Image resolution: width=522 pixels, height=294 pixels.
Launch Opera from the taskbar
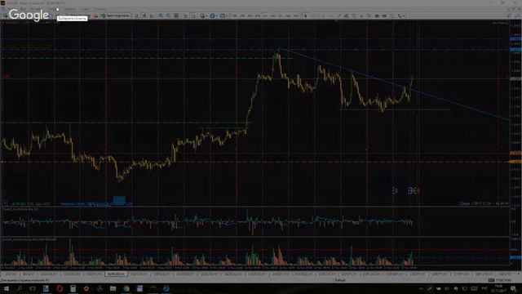[x=60, y=288]
